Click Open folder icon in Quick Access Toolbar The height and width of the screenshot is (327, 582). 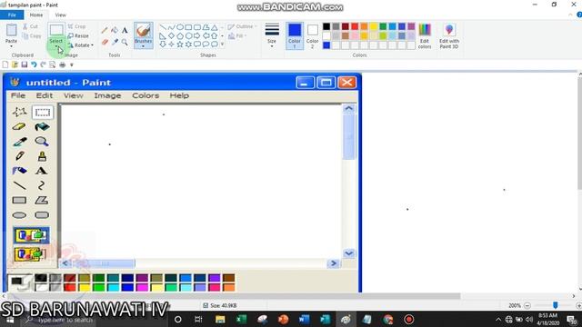[15, 64]
